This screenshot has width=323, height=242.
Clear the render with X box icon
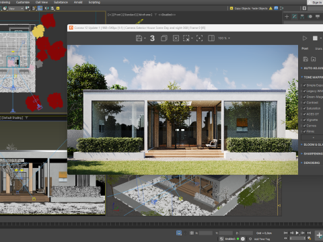176,38
